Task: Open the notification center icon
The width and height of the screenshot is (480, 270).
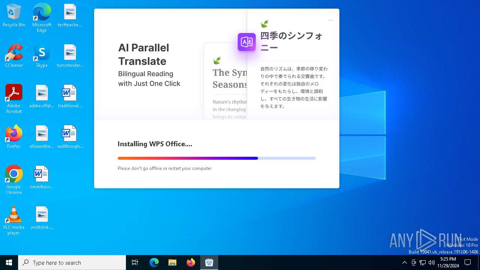Action: pos(468,262)
